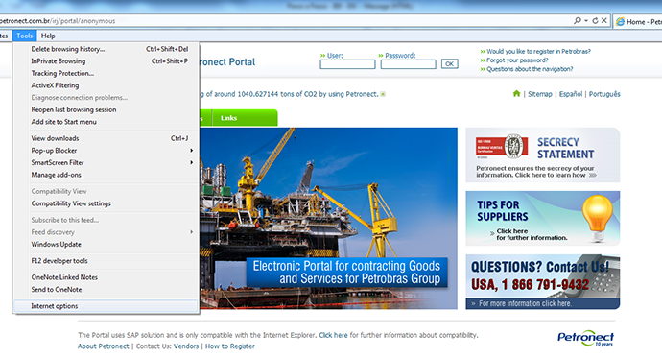Expand the SmartScreen Filter submenu
Viewport: 662px width, 358px height.
(x=106, y=163)
